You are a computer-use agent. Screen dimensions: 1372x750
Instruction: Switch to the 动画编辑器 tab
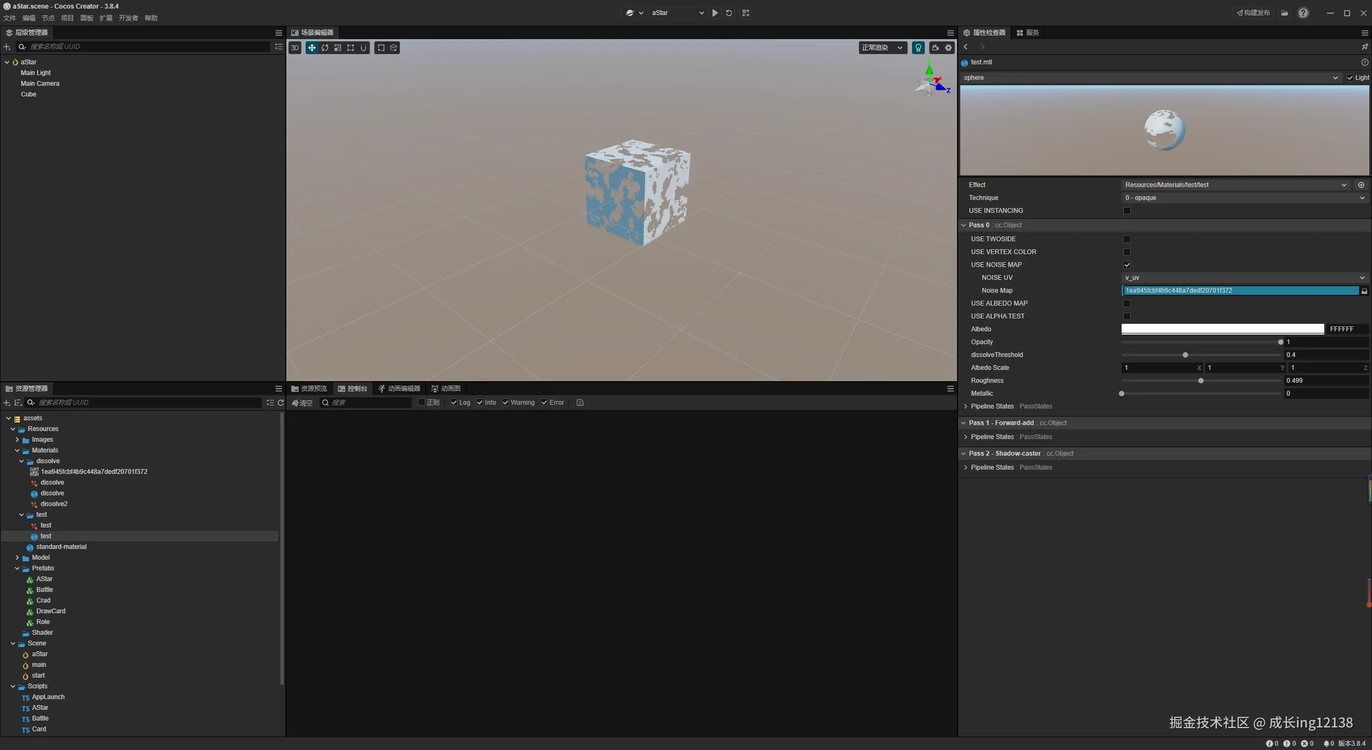399,389
